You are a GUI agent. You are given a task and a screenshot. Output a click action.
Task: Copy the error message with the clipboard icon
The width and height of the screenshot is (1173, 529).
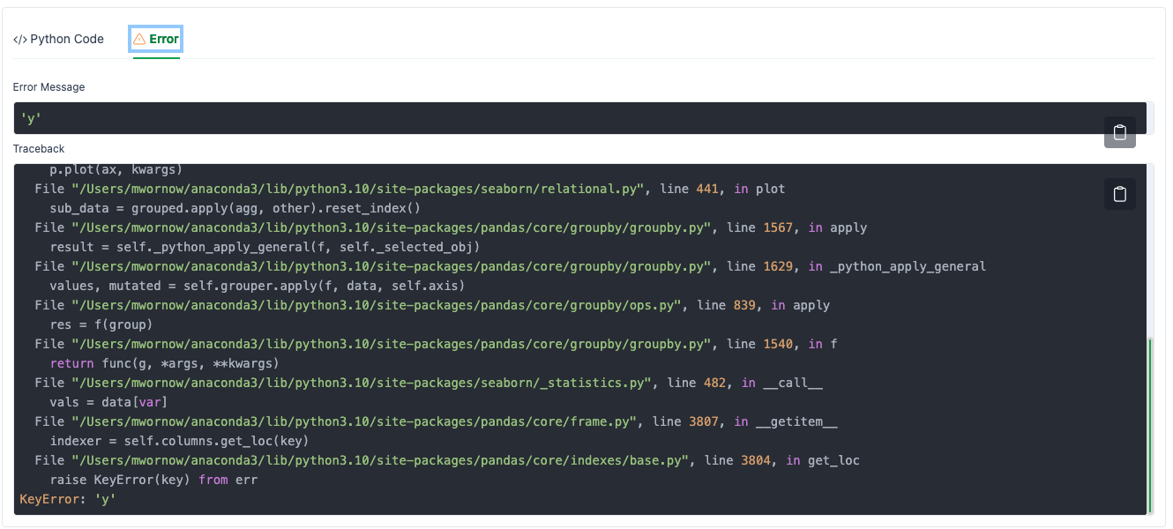coord(1119,132)
